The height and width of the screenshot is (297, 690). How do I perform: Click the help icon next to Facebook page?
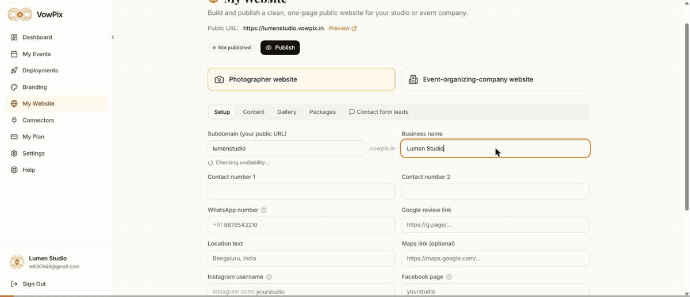pos(449,277)
